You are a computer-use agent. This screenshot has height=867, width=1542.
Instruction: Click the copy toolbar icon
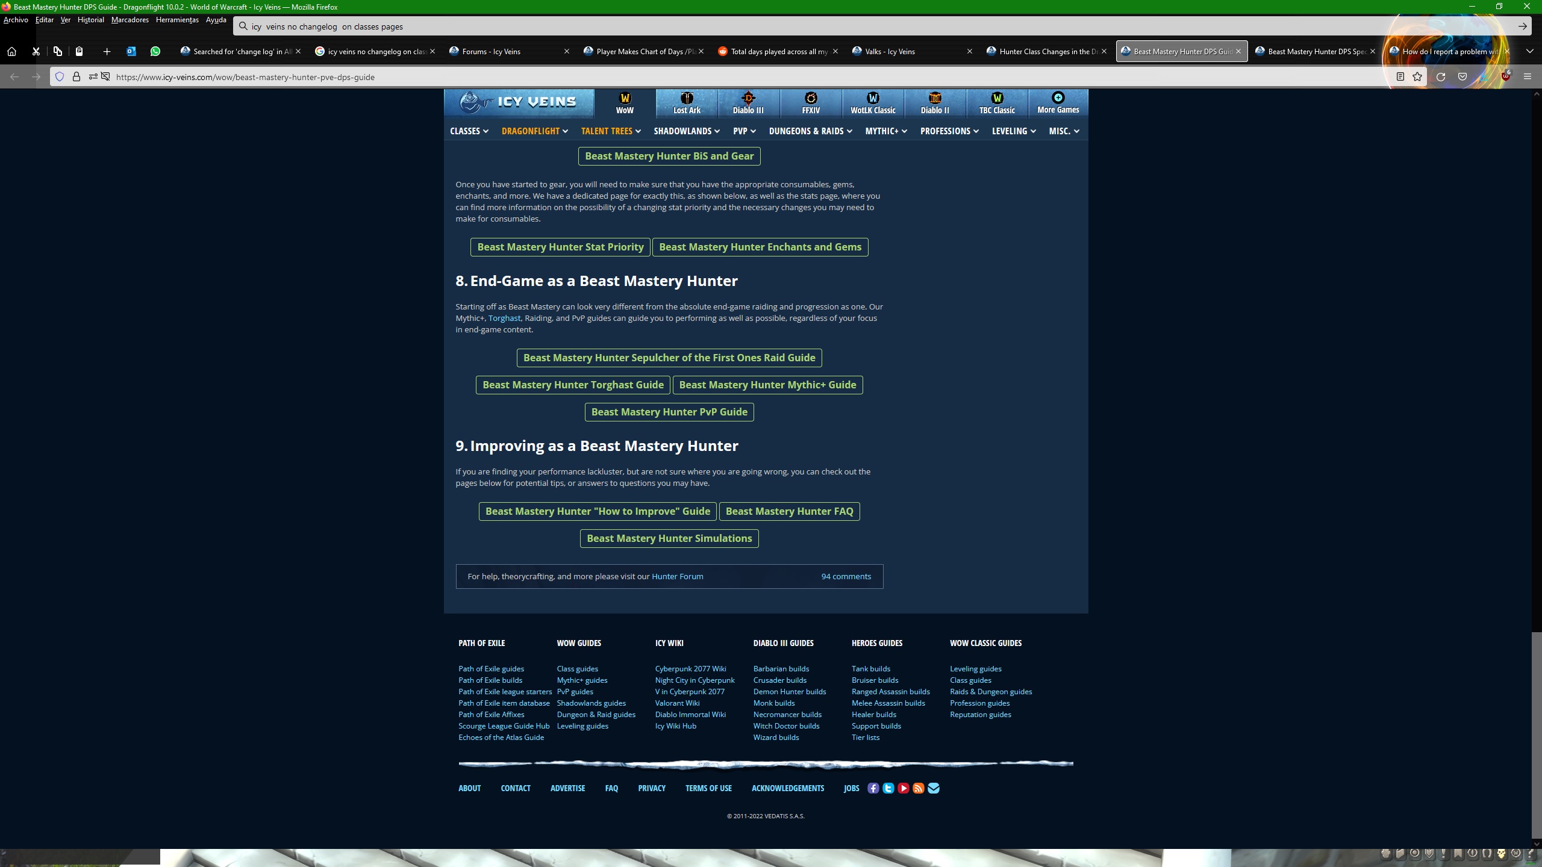coord(57,51)
